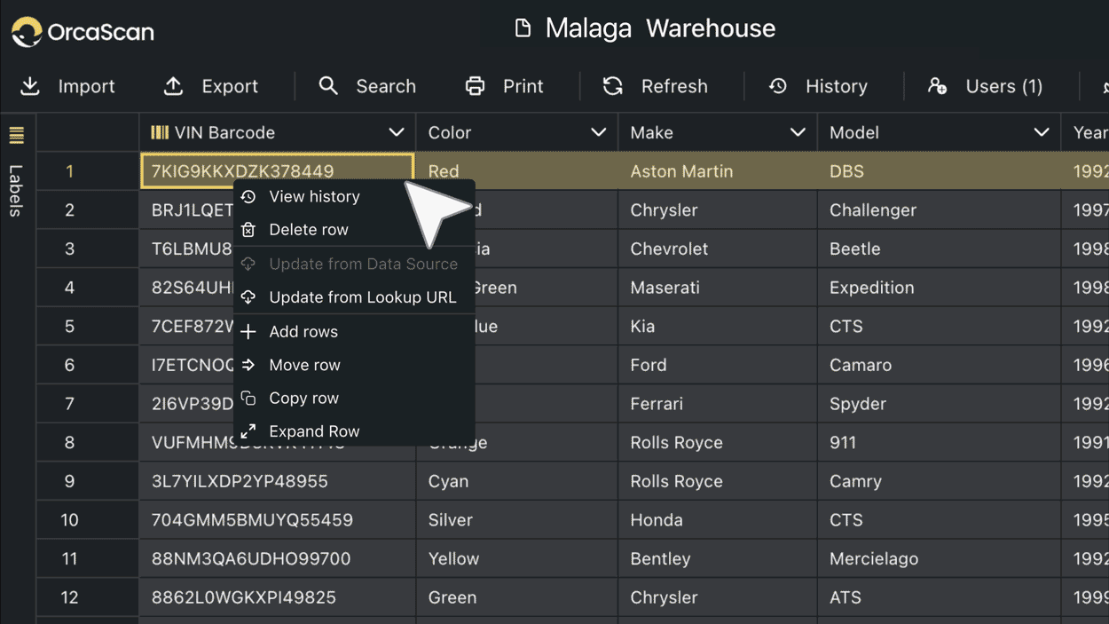Choose Delete row from context menu

[308, 230]
